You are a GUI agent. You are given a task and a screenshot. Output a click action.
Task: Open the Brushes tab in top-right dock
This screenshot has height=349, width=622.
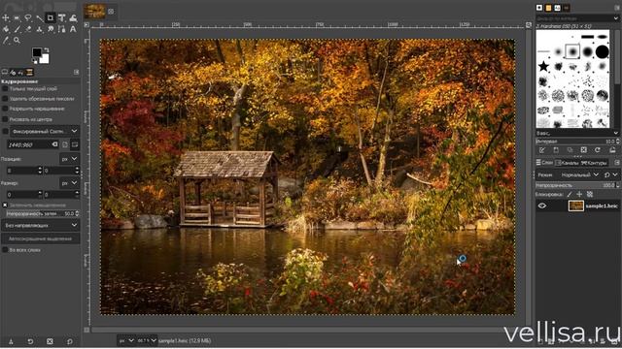[539, 8]
